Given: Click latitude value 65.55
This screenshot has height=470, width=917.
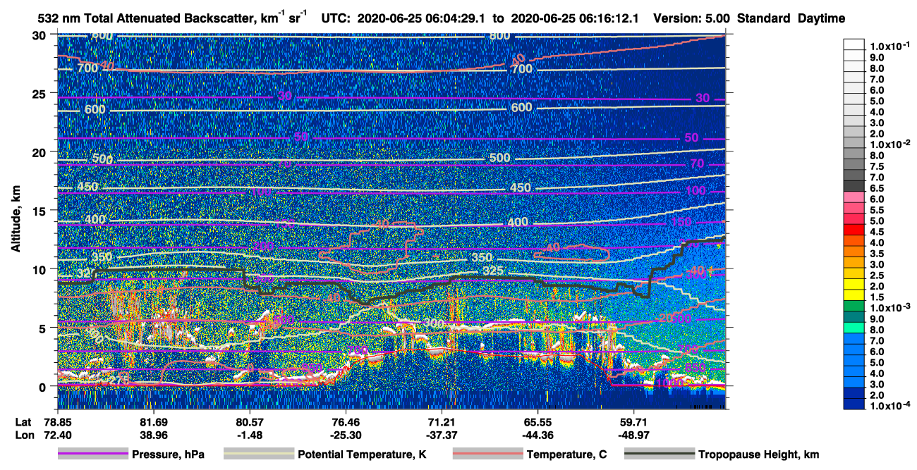Looking at the screenshot, I should coord(537,421).
